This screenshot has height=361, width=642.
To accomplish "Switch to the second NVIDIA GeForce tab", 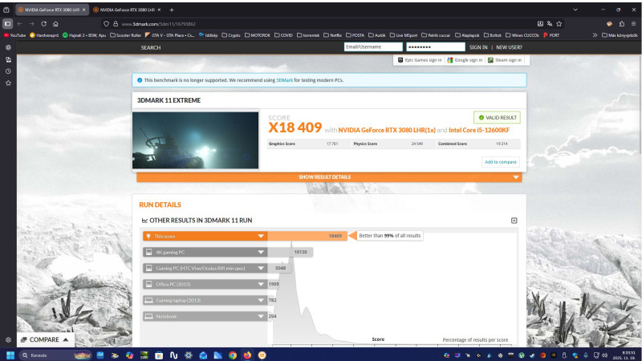I will pos(127,10).
